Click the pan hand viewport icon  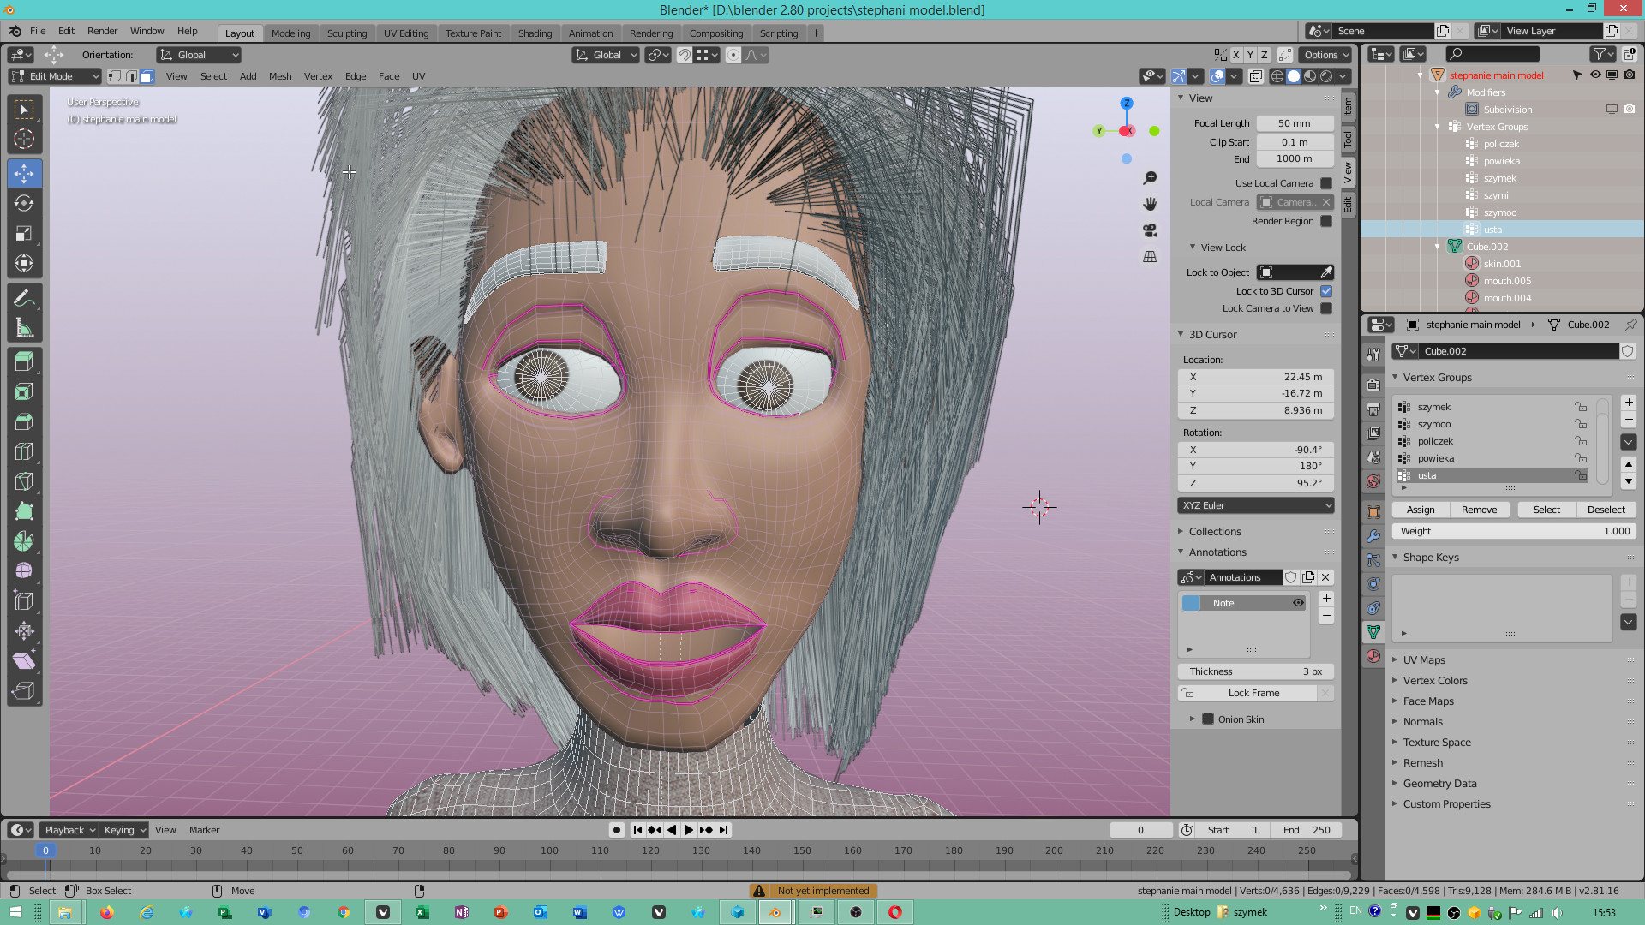click(x=1150, y=204)
